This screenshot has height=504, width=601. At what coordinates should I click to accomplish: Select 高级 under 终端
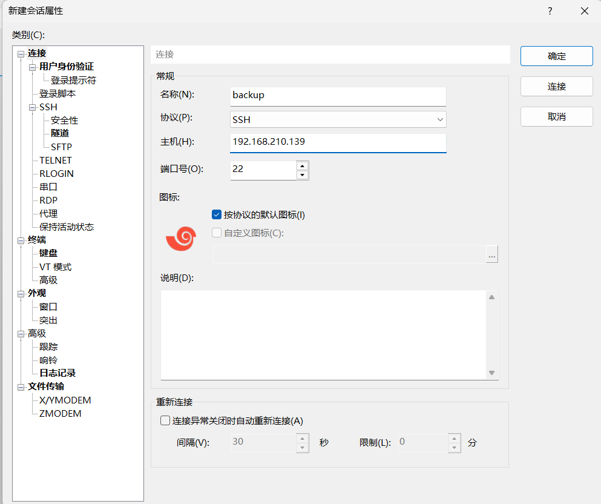tap(48, 280)
